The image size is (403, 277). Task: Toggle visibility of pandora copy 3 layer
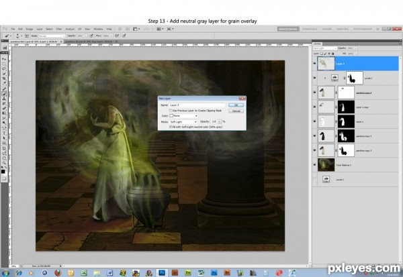315,150
